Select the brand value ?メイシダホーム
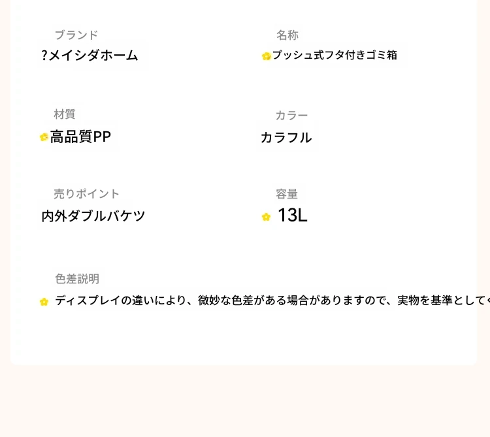The width and height of the screenshot is (490, 437). [90, 56]
